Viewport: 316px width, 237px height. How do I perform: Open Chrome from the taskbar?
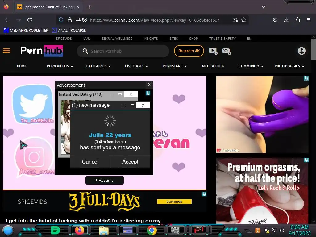[x=152, y=230]
